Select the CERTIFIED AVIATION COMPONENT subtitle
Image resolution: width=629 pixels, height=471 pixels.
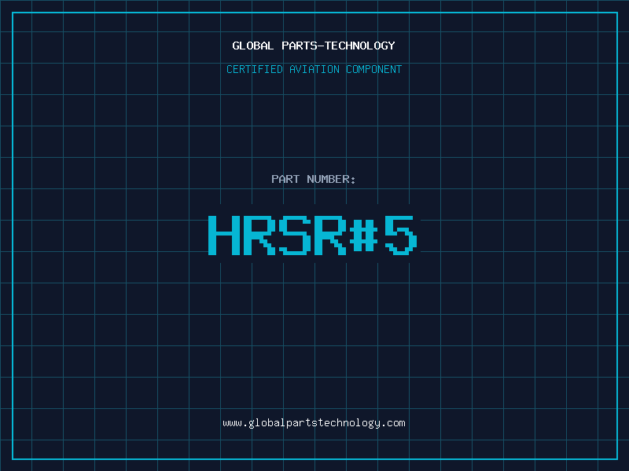pyautogui.click(x=314, y=69)
